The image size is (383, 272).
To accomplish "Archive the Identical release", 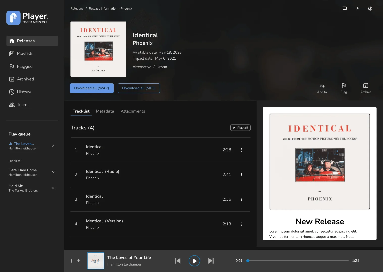I will coord(366,87).
